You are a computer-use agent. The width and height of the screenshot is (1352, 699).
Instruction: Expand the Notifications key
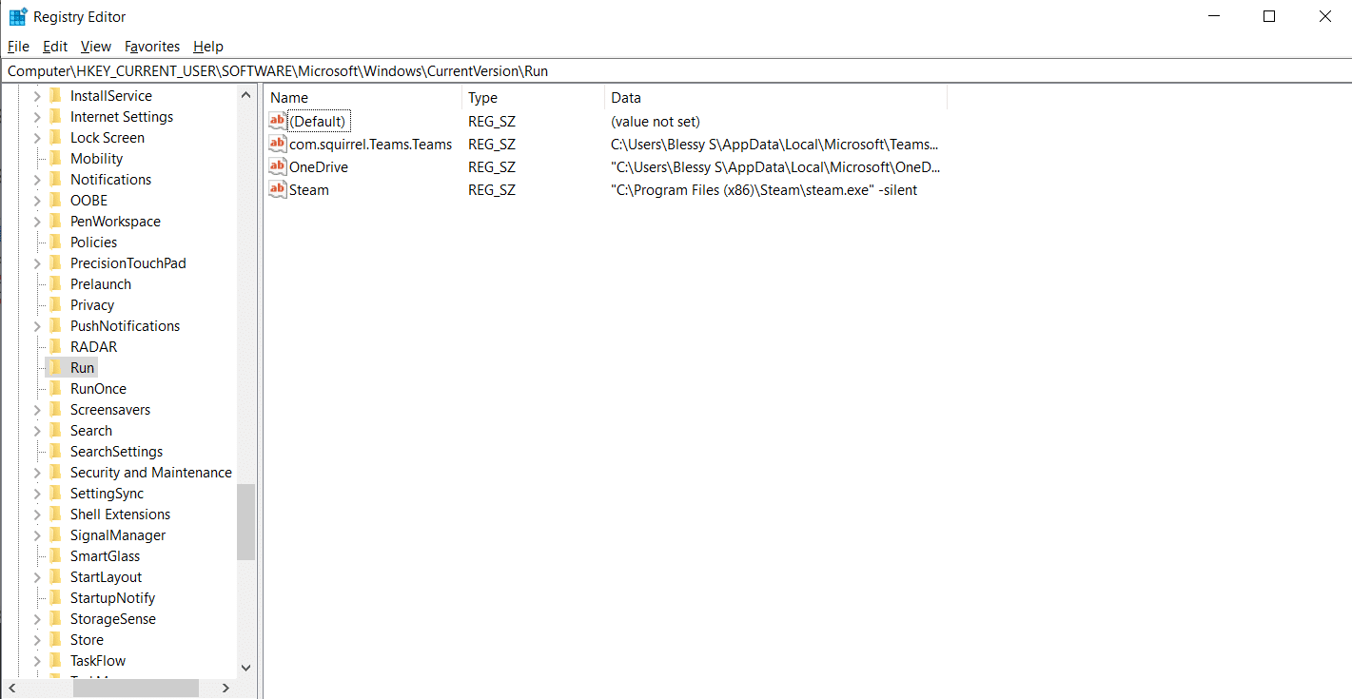pos(37,180)
